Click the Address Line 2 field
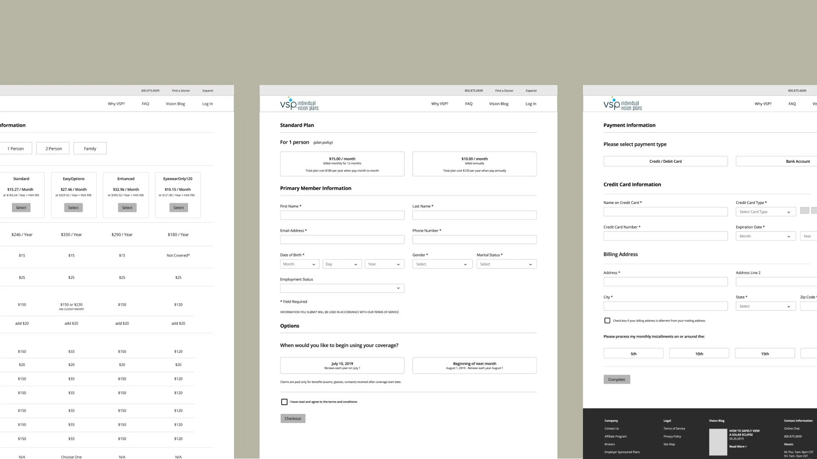Viewport: 817px width, 459px height. click(777, 282)
